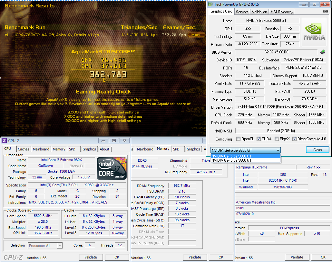Click the NVIDIA SLI field Enabled (2 GPUs)
The height and width of the screenshot is (262, 332).
tap(281, 131)
